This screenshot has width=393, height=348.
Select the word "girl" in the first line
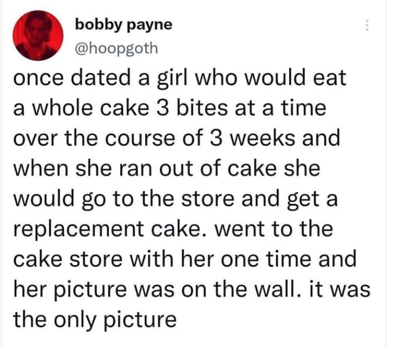point(167,78)
